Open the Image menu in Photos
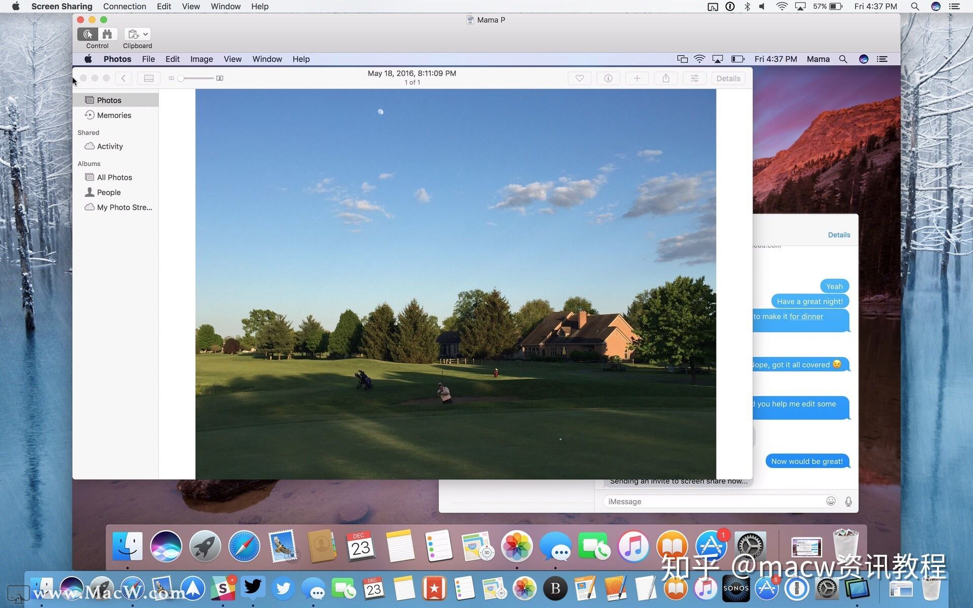The width and height of the screenshot is (973, 608). (202, 59)
